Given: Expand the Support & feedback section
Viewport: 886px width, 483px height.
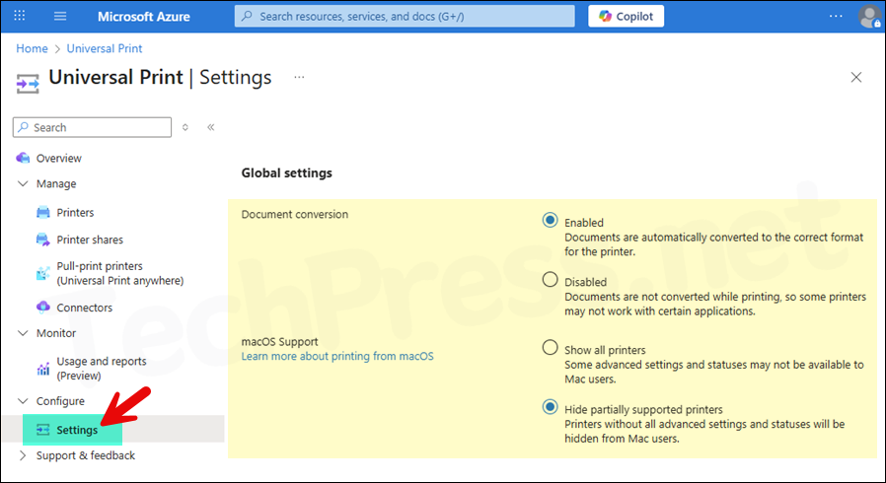Looking at the screenshot, I should click(x=23, y=455).
